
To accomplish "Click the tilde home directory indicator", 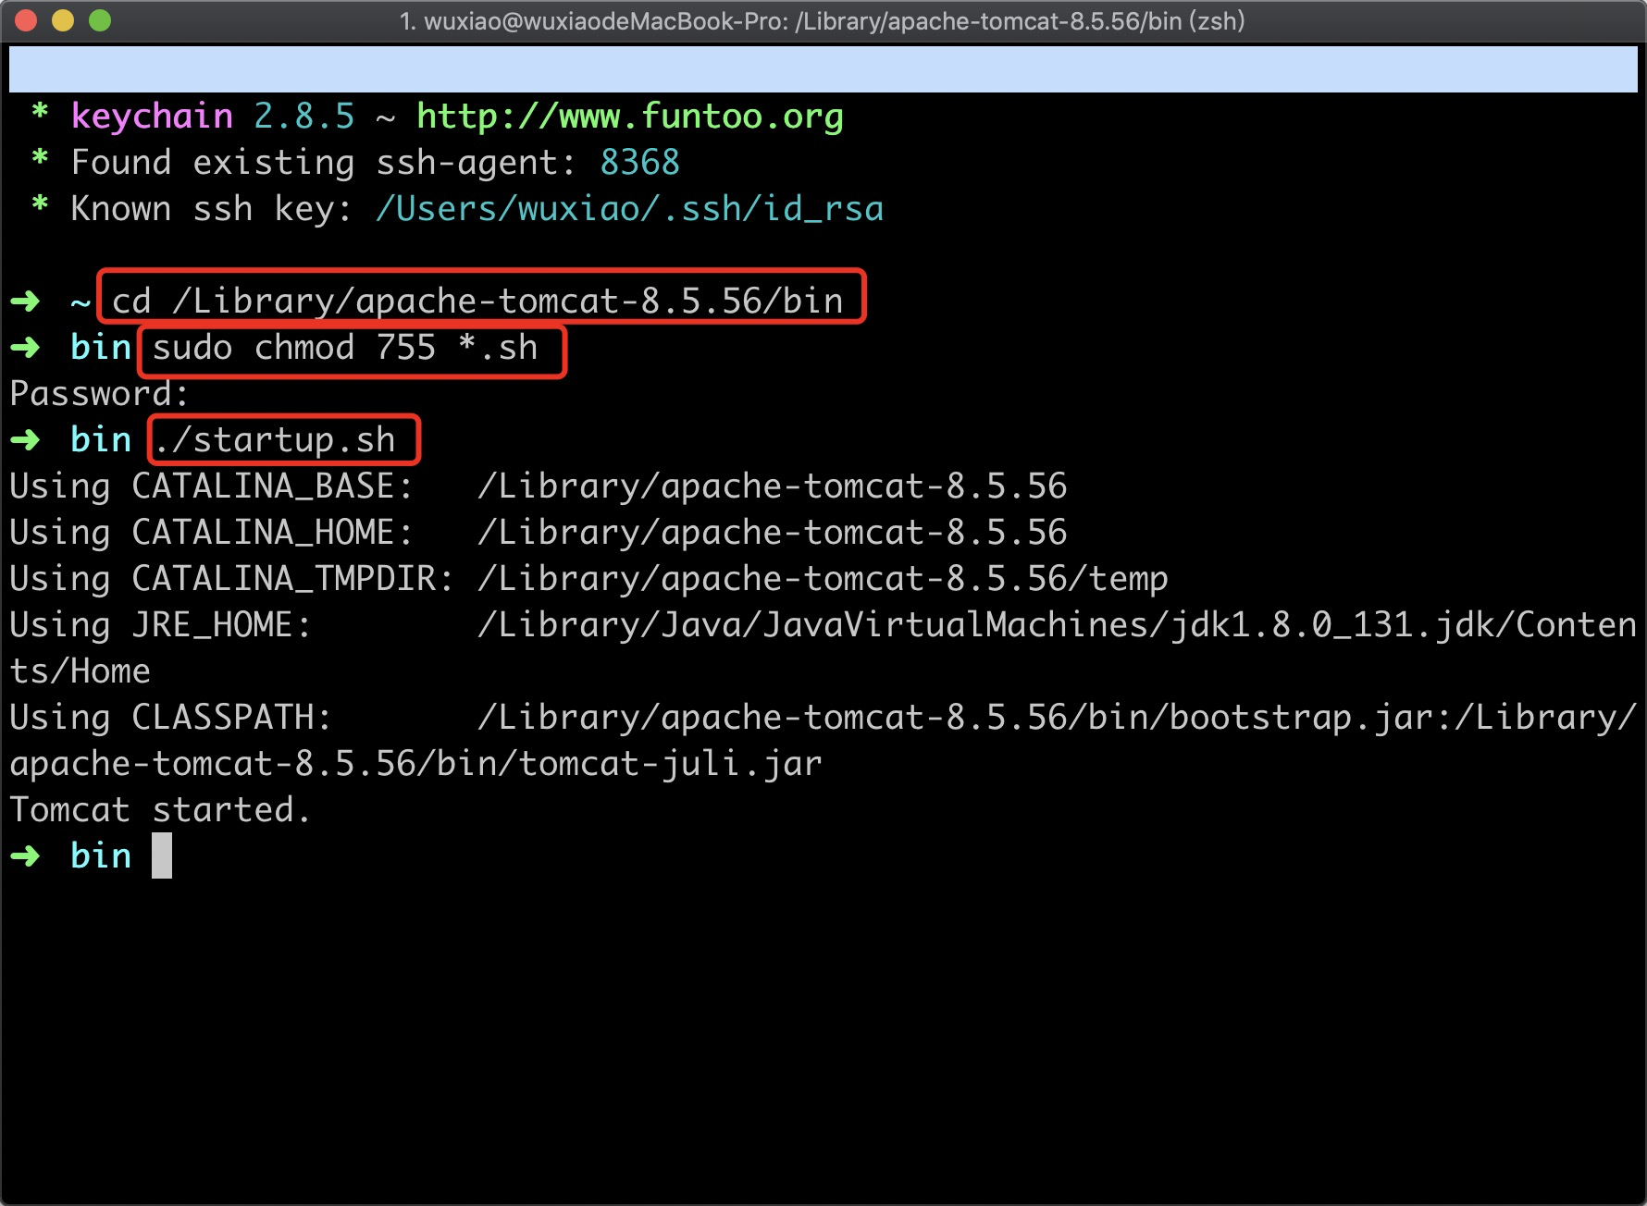I will click(81, 302).
